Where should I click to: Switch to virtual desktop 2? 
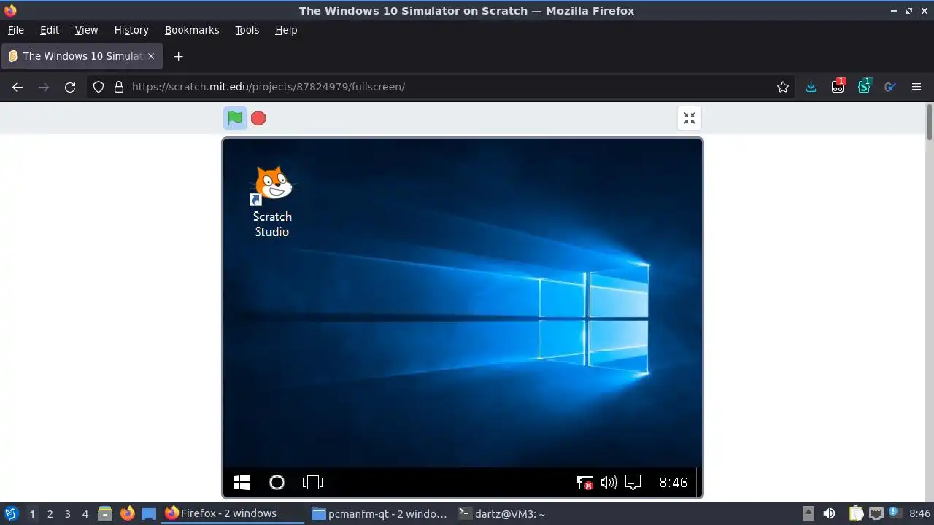[50, 514]
